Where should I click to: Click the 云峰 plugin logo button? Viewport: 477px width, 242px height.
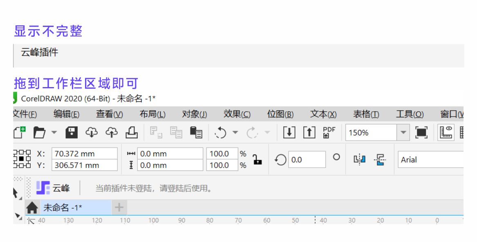pos(53,188)
